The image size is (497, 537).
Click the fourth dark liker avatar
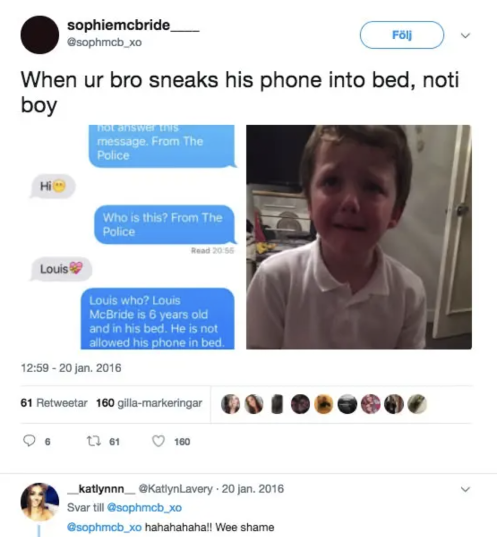click(x=300, y=404)
